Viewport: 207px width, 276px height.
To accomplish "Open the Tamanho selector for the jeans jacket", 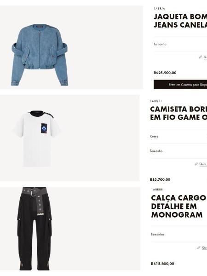I will point(180,44).
